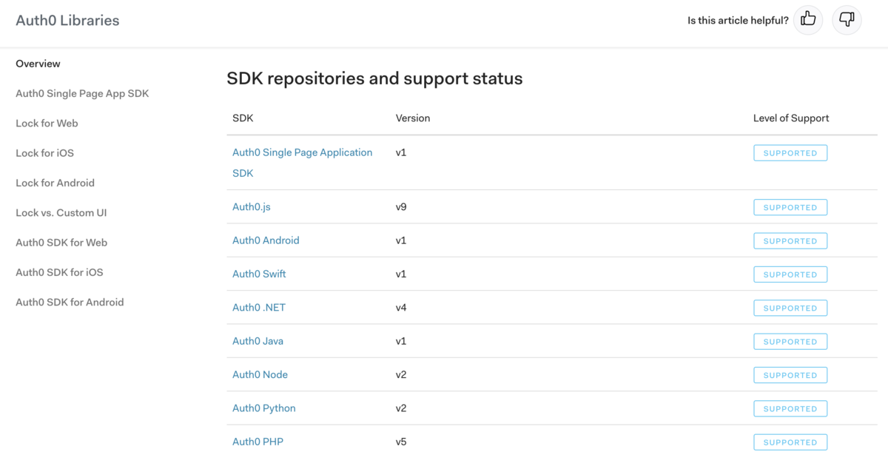888x469 pixels.
Task: Open the Overview sidebar item
Action: pyautogui.click(x=38, y=64)
